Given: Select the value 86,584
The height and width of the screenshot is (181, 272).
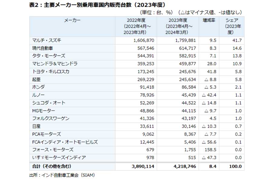Looking at the screenshot, I should coord(189,87).
